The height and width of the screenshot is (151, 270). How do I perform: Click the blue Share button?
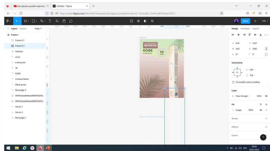tap(245, 21)
